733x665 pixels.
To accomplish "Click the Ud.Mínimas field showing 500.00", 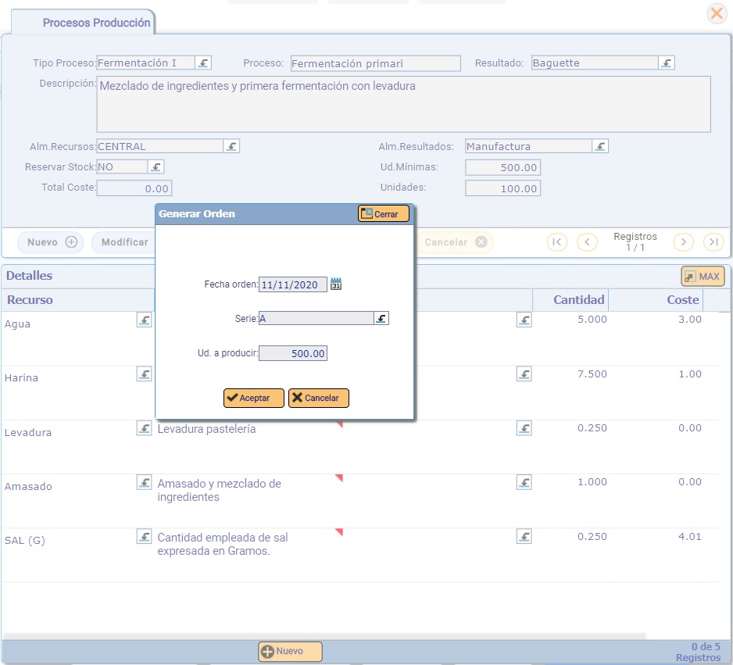I will 502,167.
